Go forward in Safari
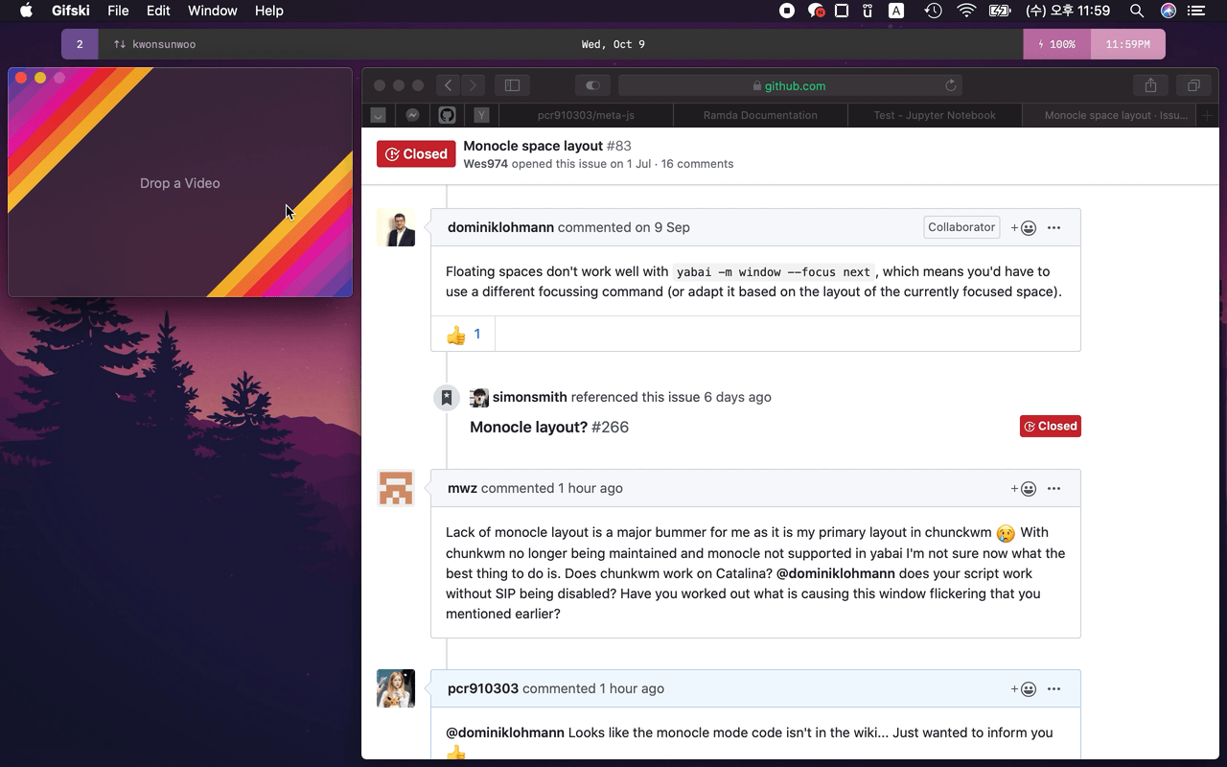 click(x=474, y=85)
